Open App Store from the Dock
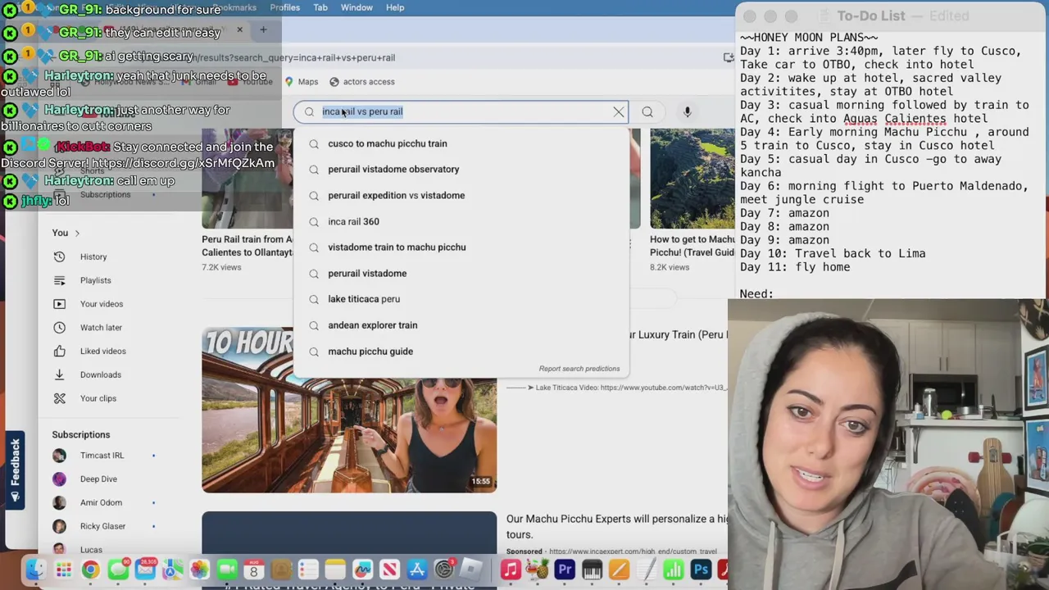1049x590 pixels. point(417,570)
